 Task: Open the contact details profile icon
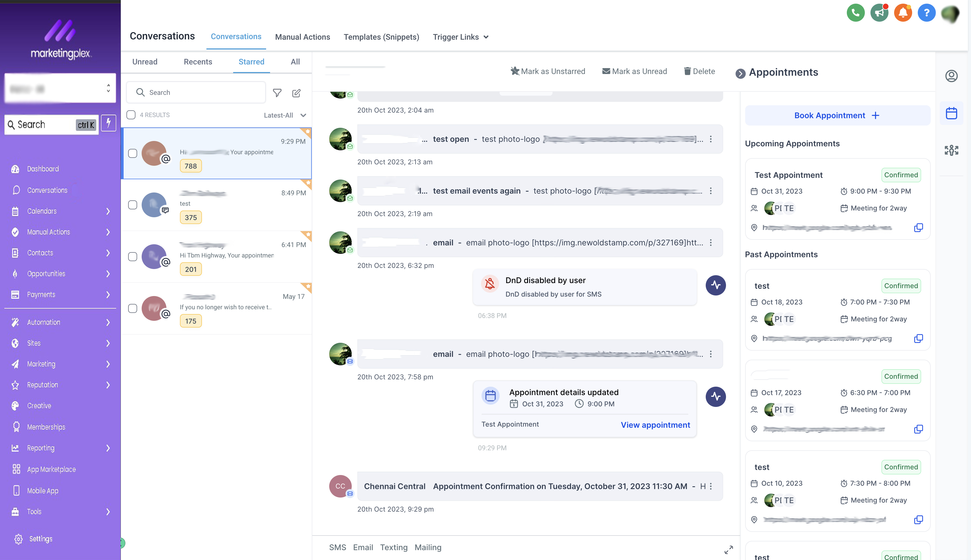pos(951,76)
